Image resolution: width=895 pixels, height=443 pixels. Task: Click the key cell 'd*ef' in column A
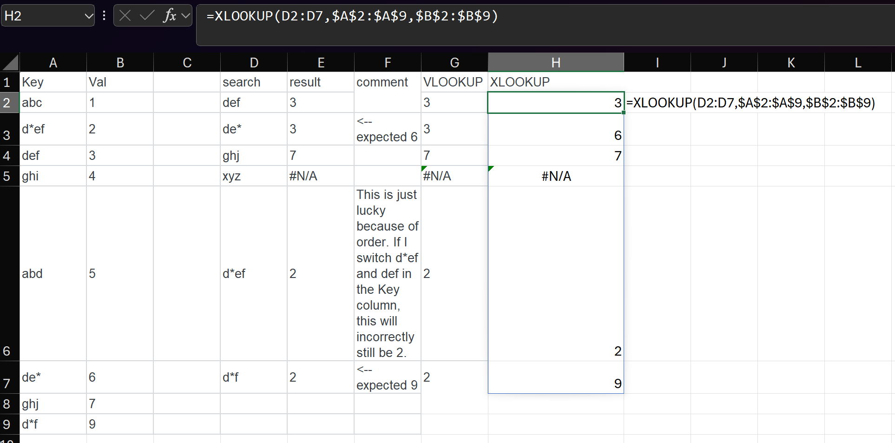(53, 129)
